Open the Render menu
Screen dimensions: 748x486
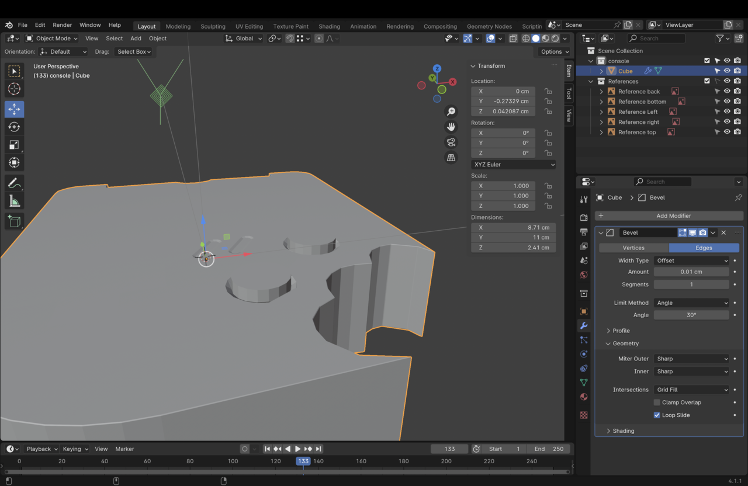(62, 25)
